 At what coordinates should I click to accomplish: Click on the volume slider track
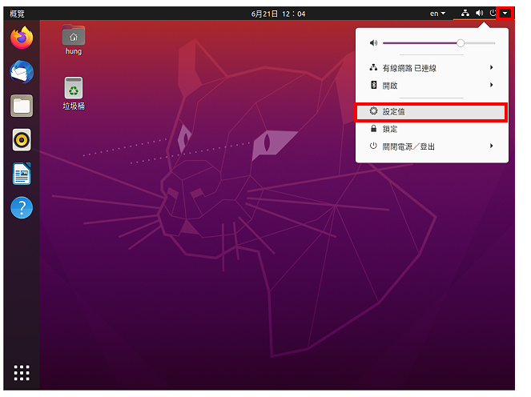439,43
